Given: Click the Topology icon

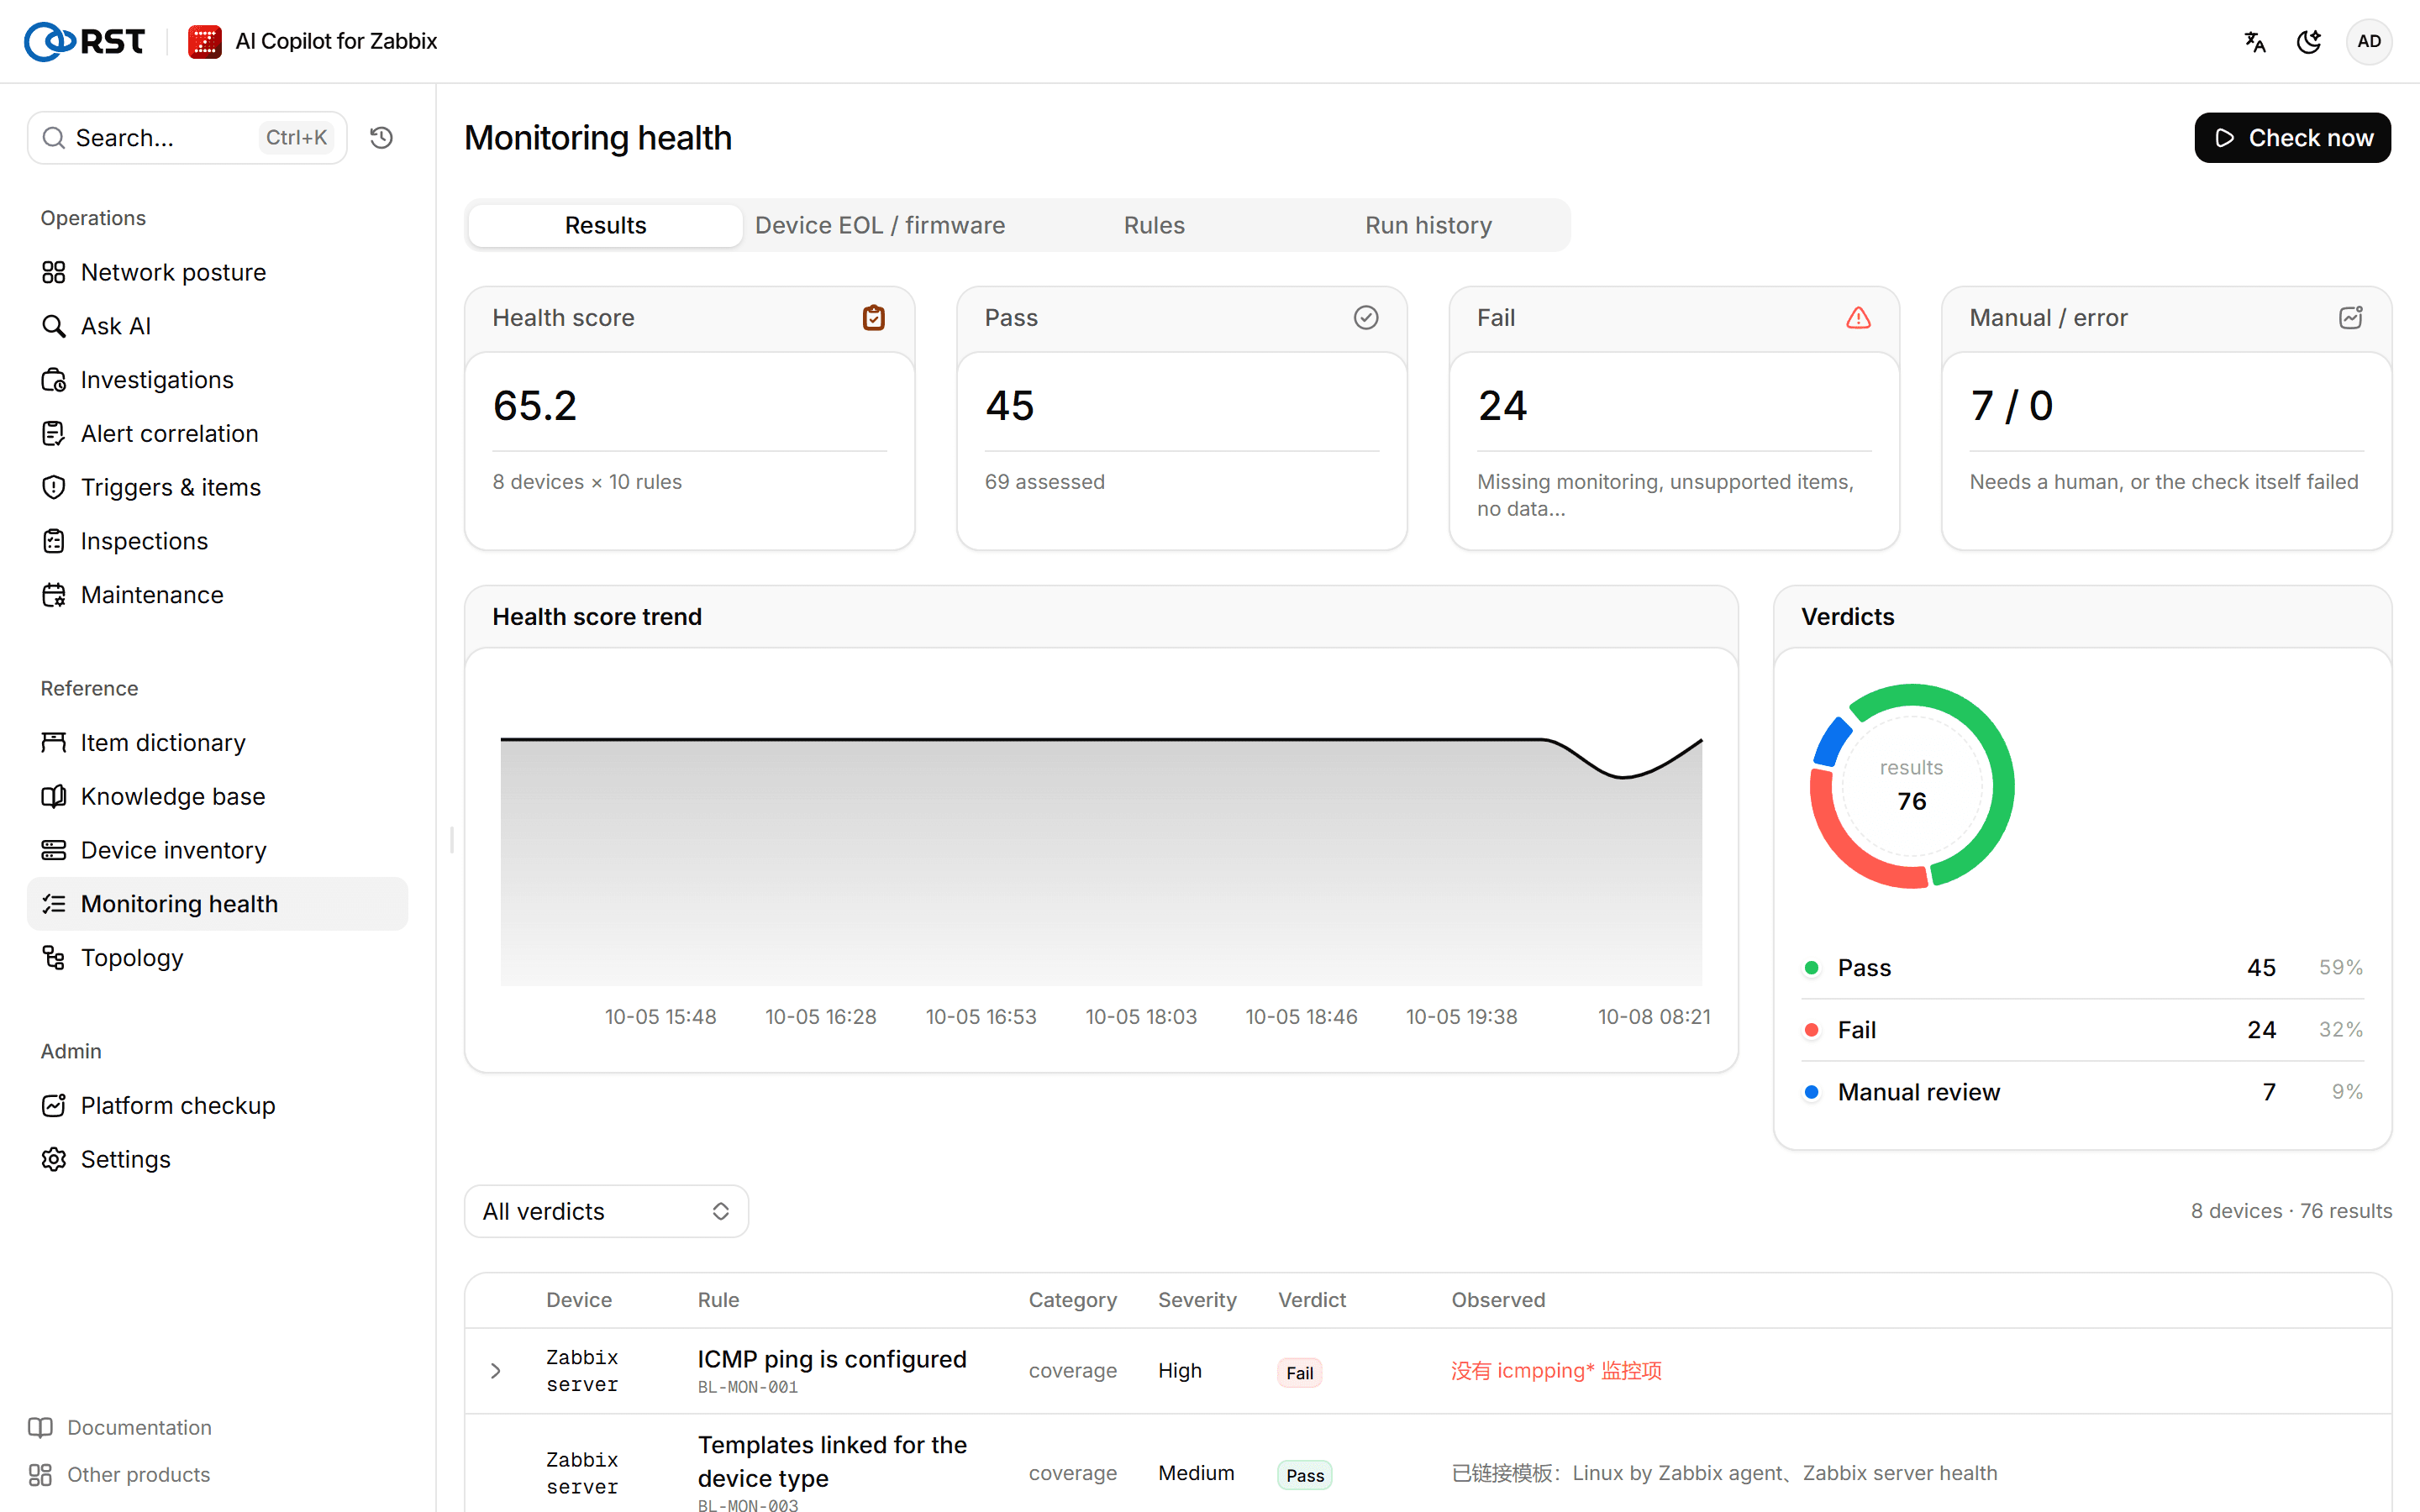Looking at the screenshot, I should (54, 958).
